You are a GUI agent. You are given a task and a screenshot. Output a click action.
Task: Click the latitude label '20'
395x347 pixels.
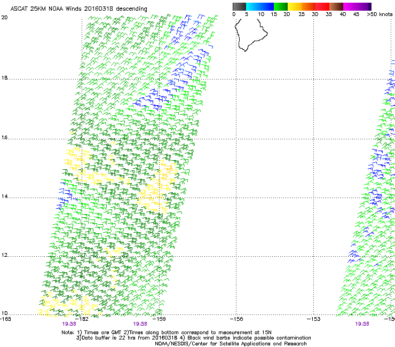(4, 18)
